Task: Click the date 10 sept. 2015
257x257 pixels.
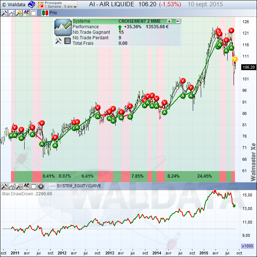Action: (205, 4)
